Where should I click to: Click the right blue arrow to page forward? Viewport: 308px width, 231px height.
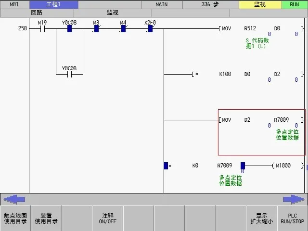click(294, 199)
